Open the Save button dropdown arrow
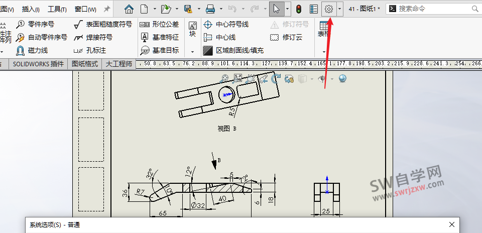482x233 pixels. pos(197,9)
